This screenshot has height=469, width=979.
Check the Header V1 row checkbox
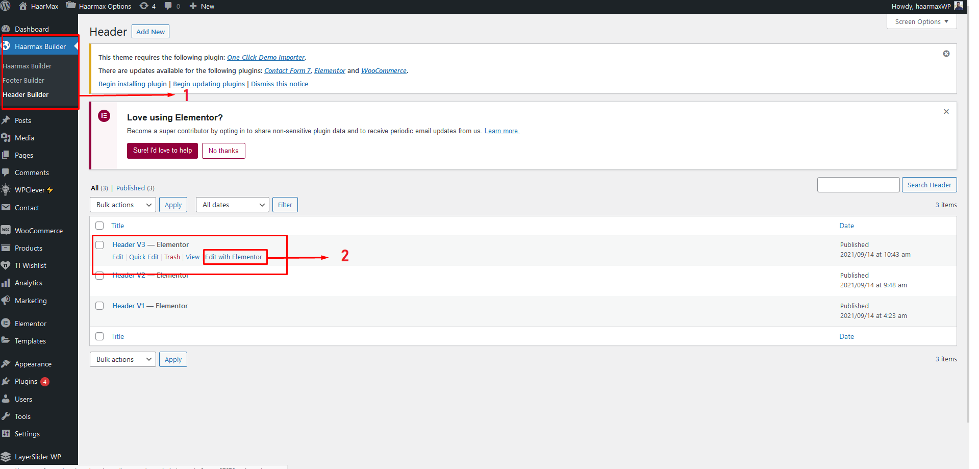pos(99,306)
